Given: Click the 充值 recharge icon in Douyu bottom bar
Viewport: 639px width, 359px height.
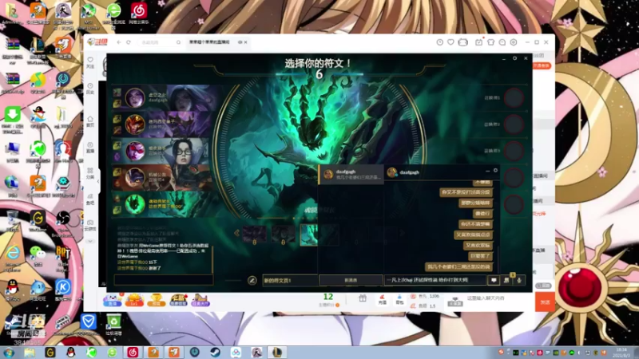Looking at the screenshot, I should pos(383,300).
